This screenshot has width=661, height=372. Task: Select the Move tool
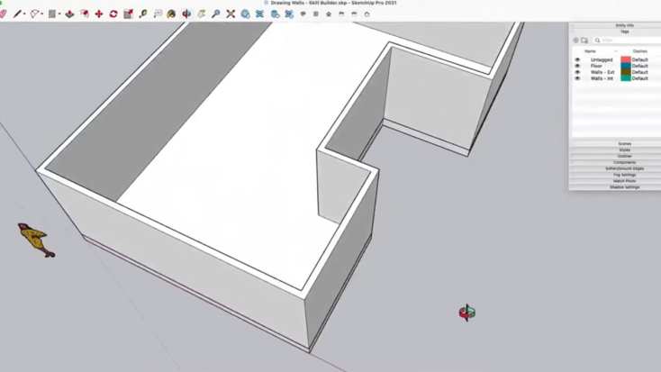[99, 14]
